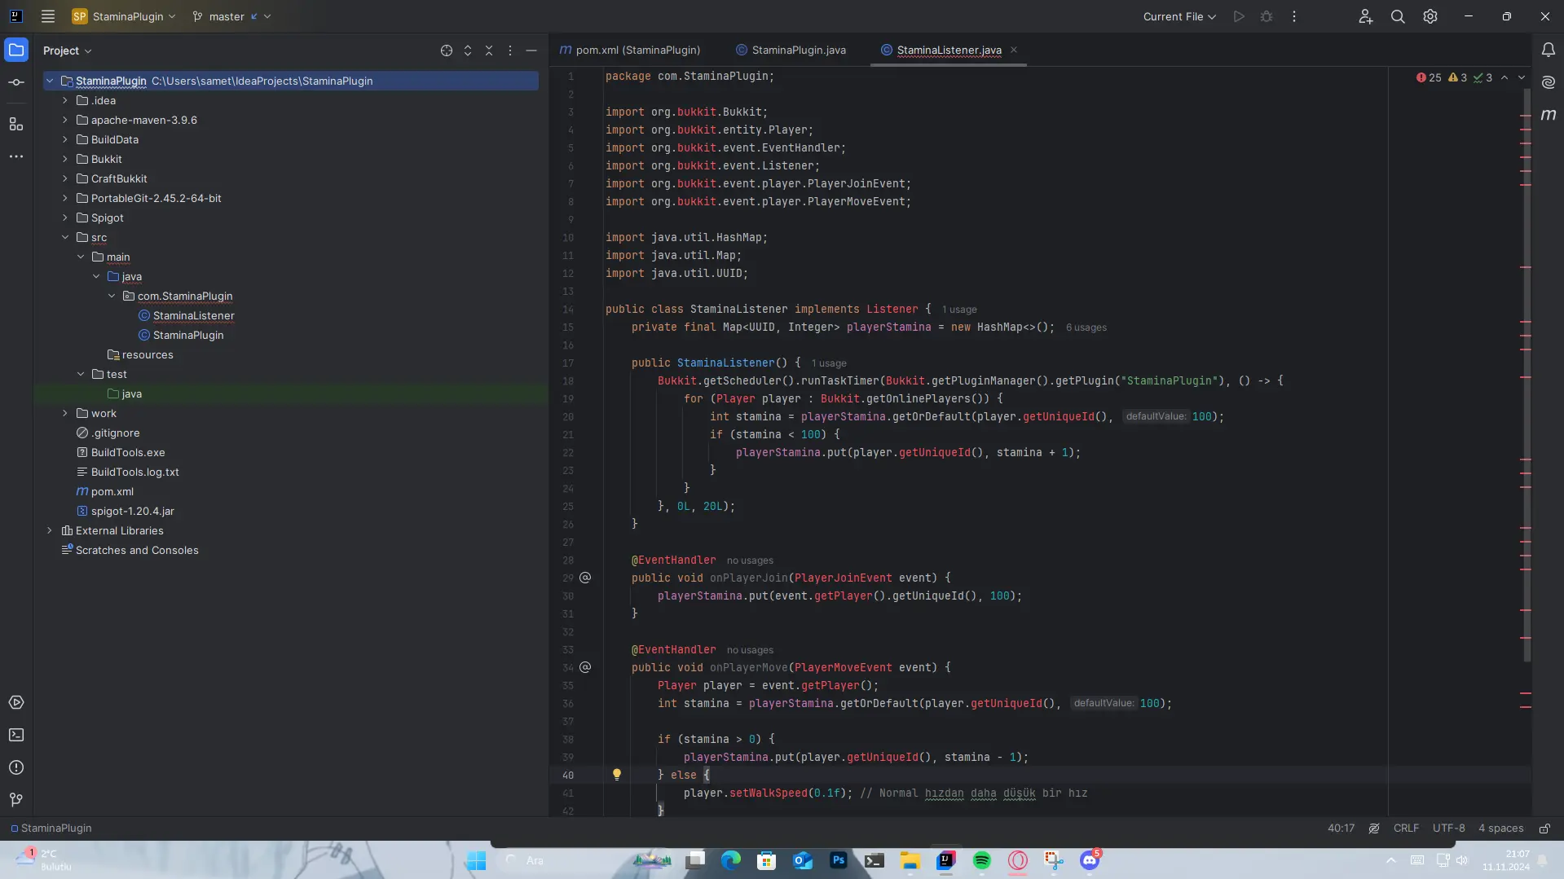Open the Problems tool window
Image resolution: width=1564 pixels, height=879 pixels.
click(16, 767)
